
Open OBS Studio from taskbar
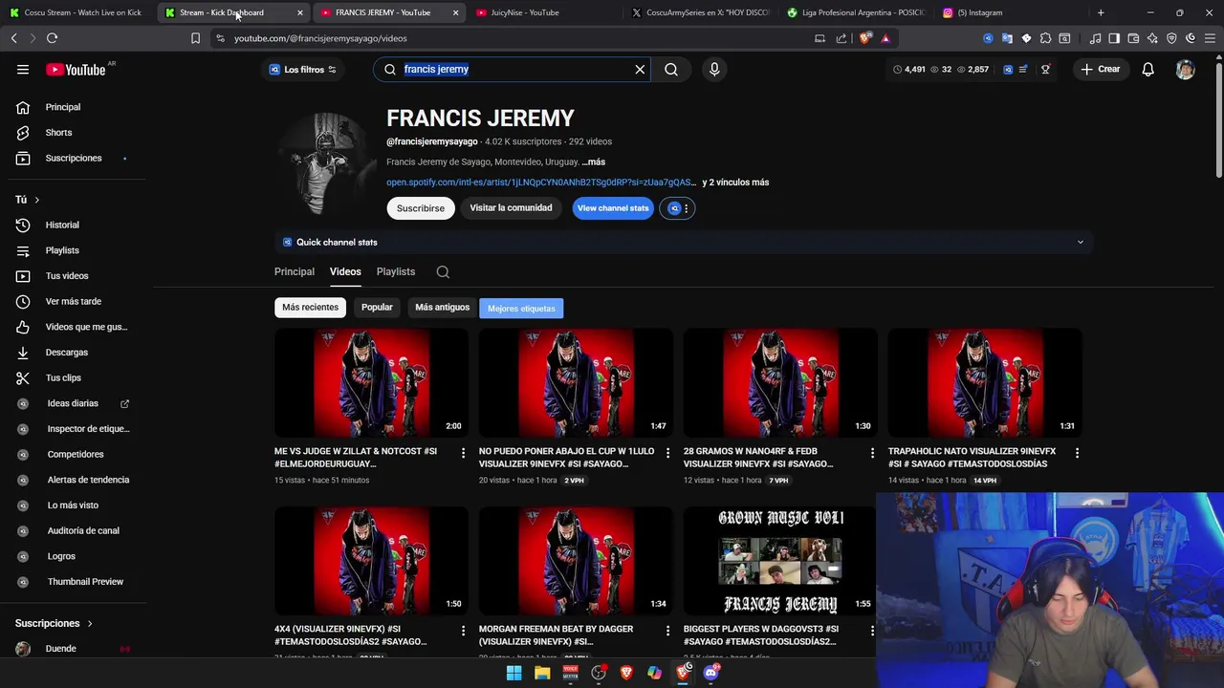coord(599,673)
